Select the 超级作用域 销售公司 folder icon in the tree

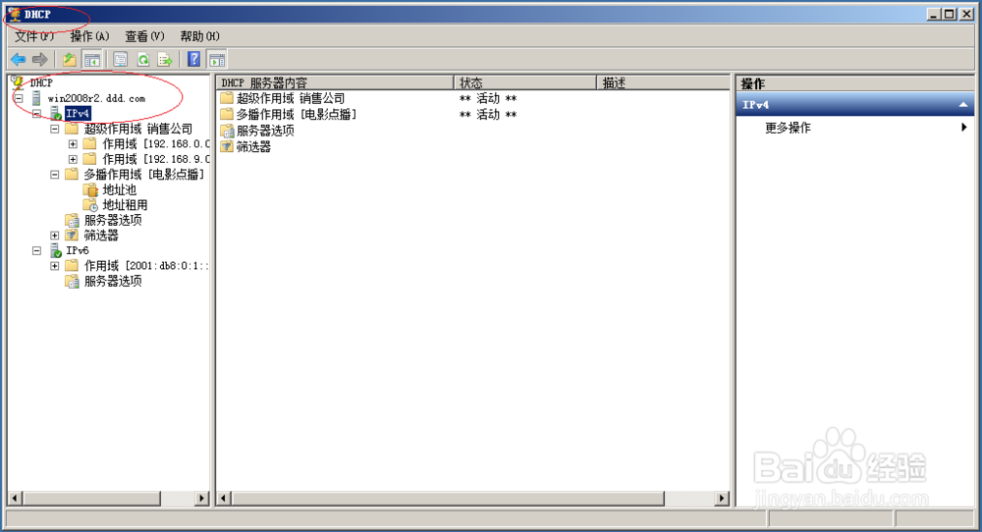tap(72, 129)
